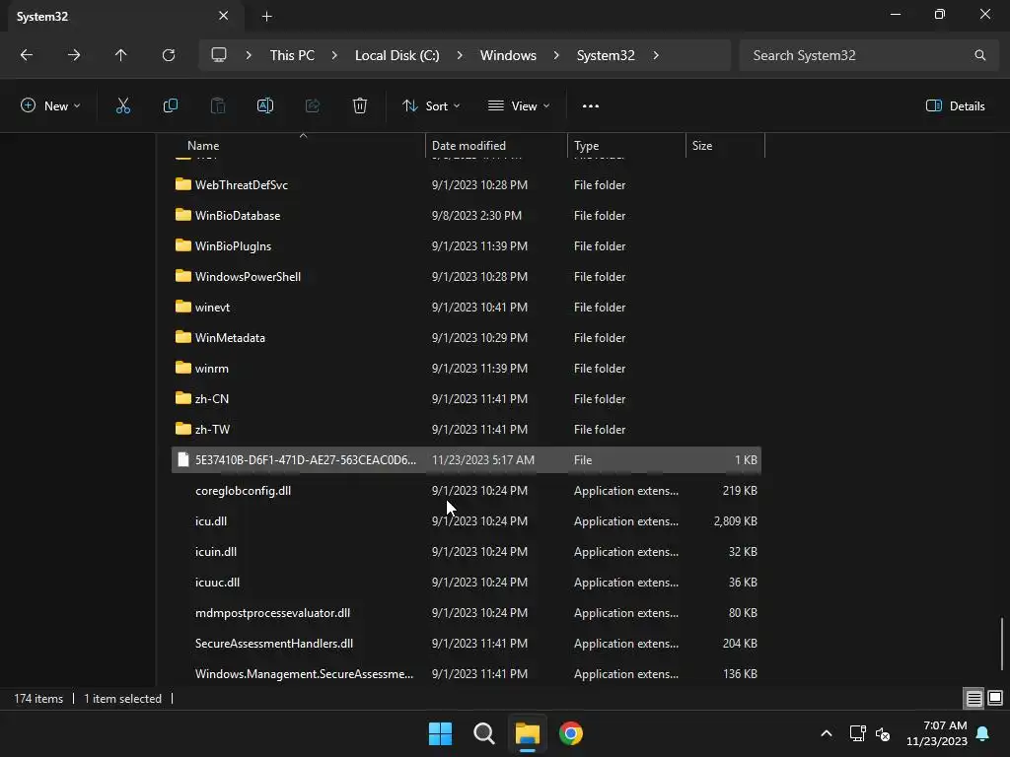Launch Google Chrome from taskbar
This screenshot has height=757, width=1010.
click(571, 733)
